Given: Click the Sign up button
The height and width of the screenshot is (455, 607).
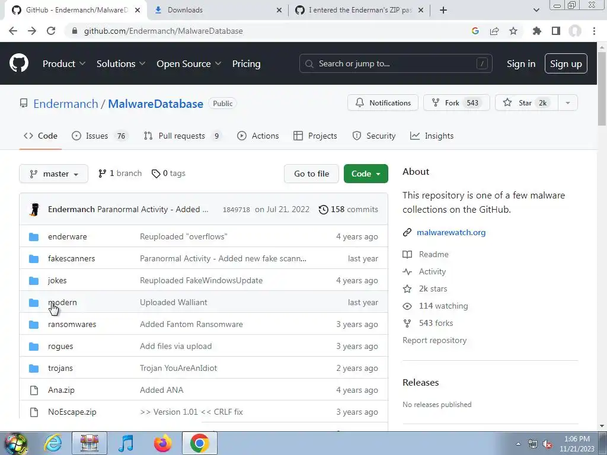Looking at the screenshot, I should (566, 63).
